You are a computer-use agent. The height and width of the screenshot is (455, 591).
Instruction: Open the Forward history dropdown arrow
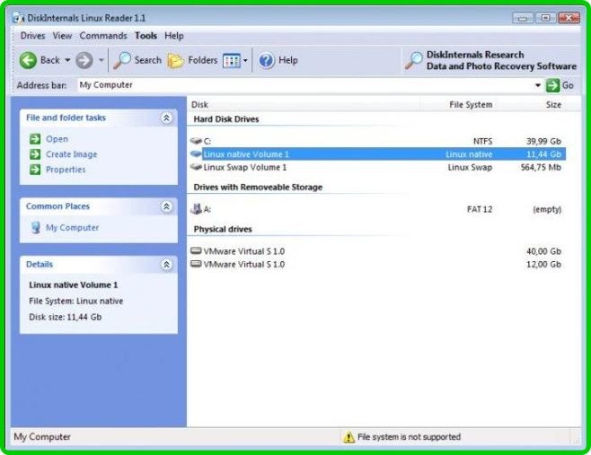[x=101, y=60]
